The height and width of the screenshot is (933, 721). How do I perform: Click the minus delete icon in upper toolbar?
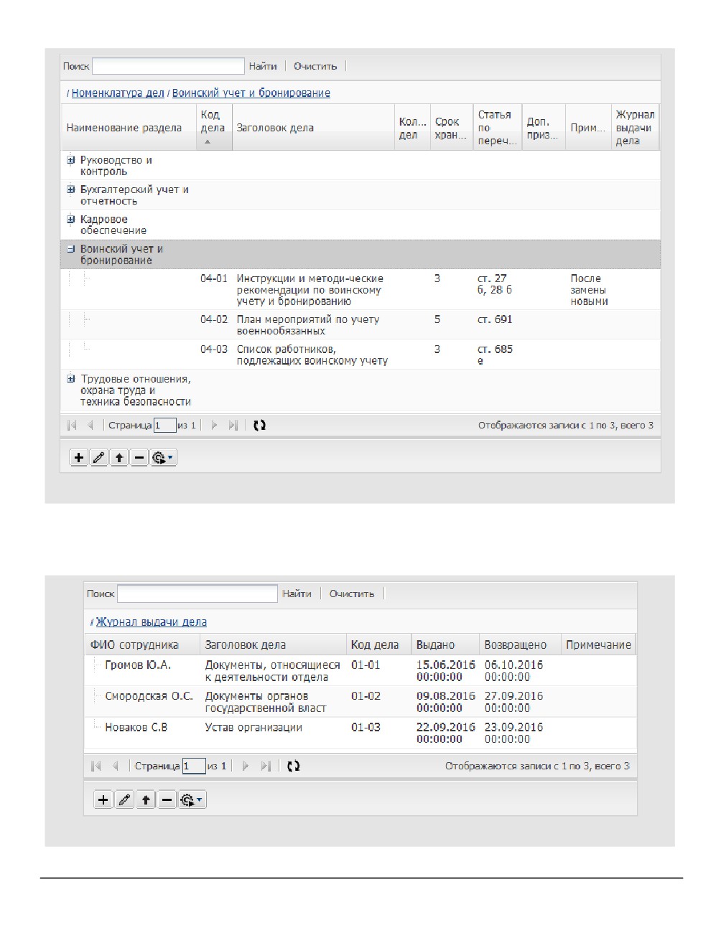pos(139,457)
